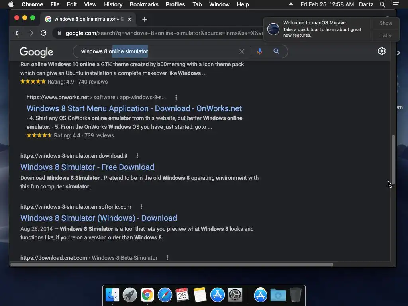Viewport: 408px width, 306px height.
Task: Open the Spotlight search icon in menu bar
Action: click(382, 4)
